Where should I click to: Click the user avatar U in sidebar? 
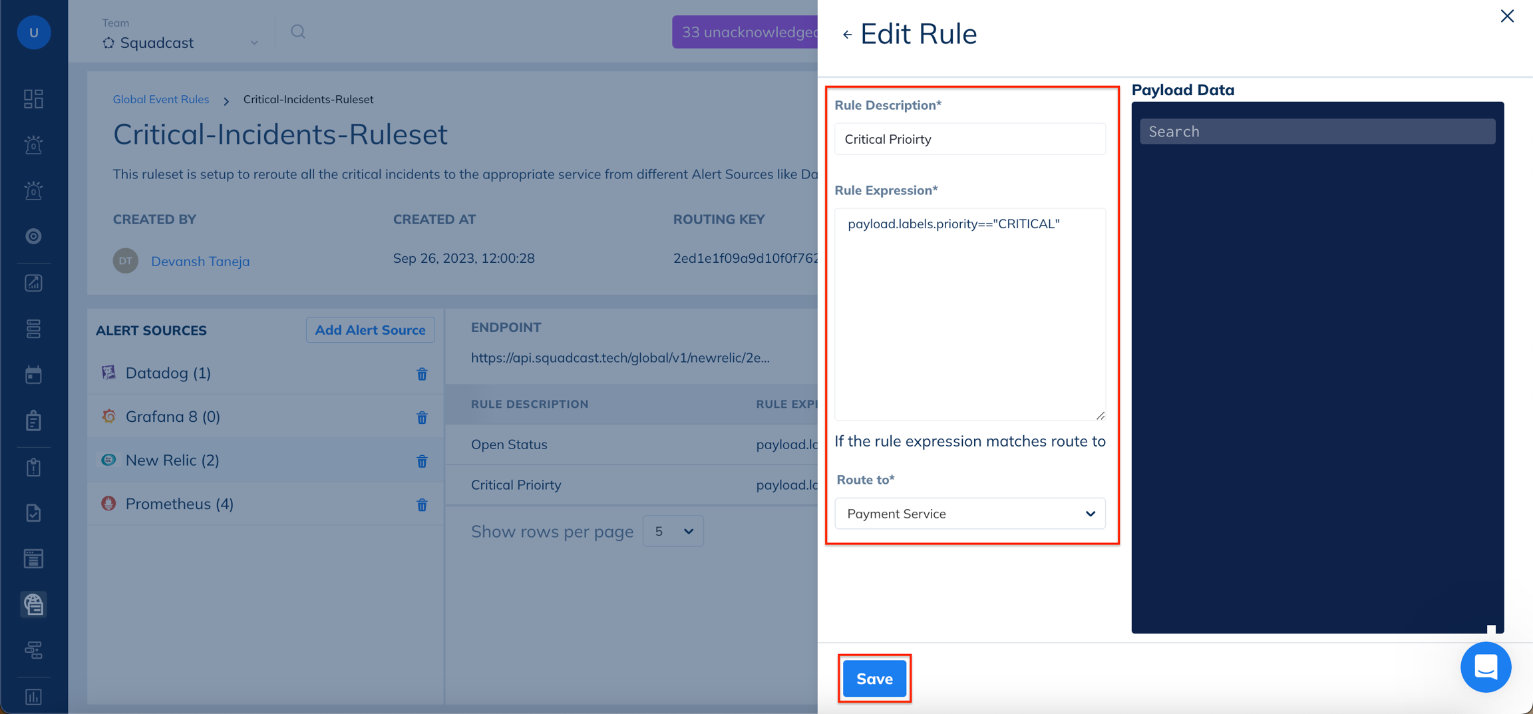coord(33,32)
